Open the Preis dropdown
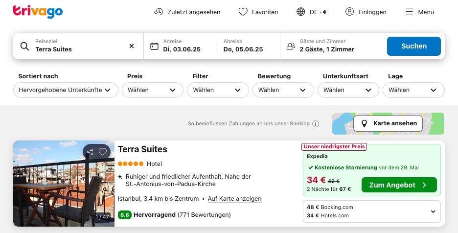The width and height of the screenshot is (458, 233). 153,90
